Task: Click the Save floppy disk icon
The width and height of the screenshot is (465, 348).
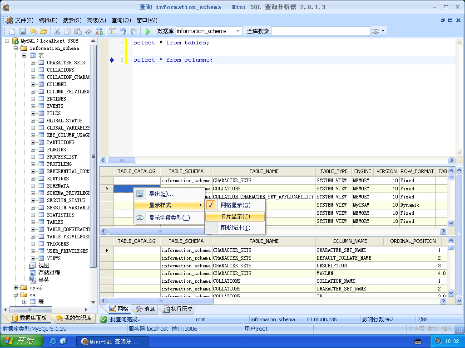Action: 23,31
